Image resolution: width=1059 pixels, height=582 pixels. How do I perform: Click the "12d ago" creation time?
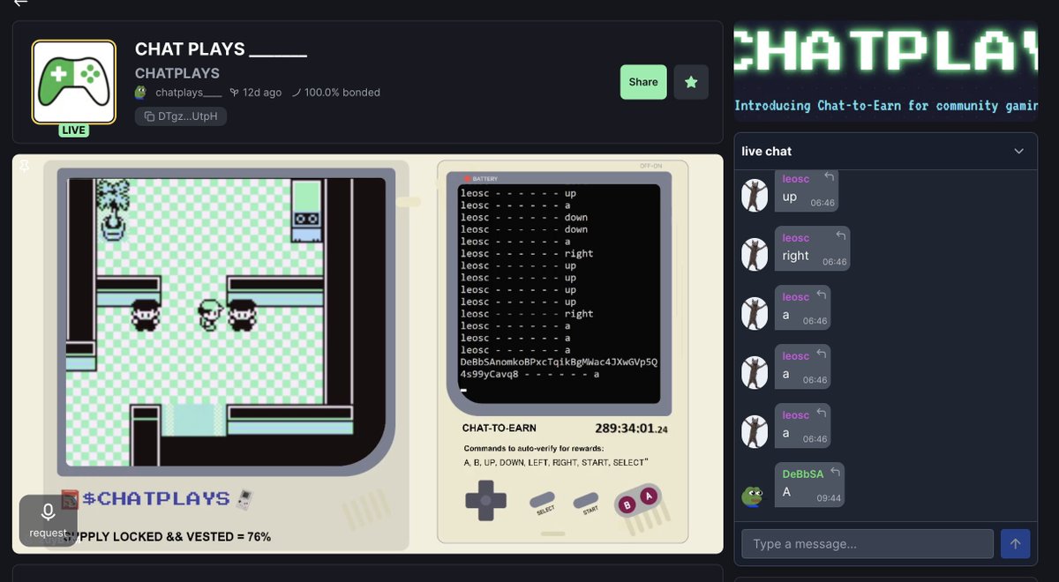pos(262,93)
